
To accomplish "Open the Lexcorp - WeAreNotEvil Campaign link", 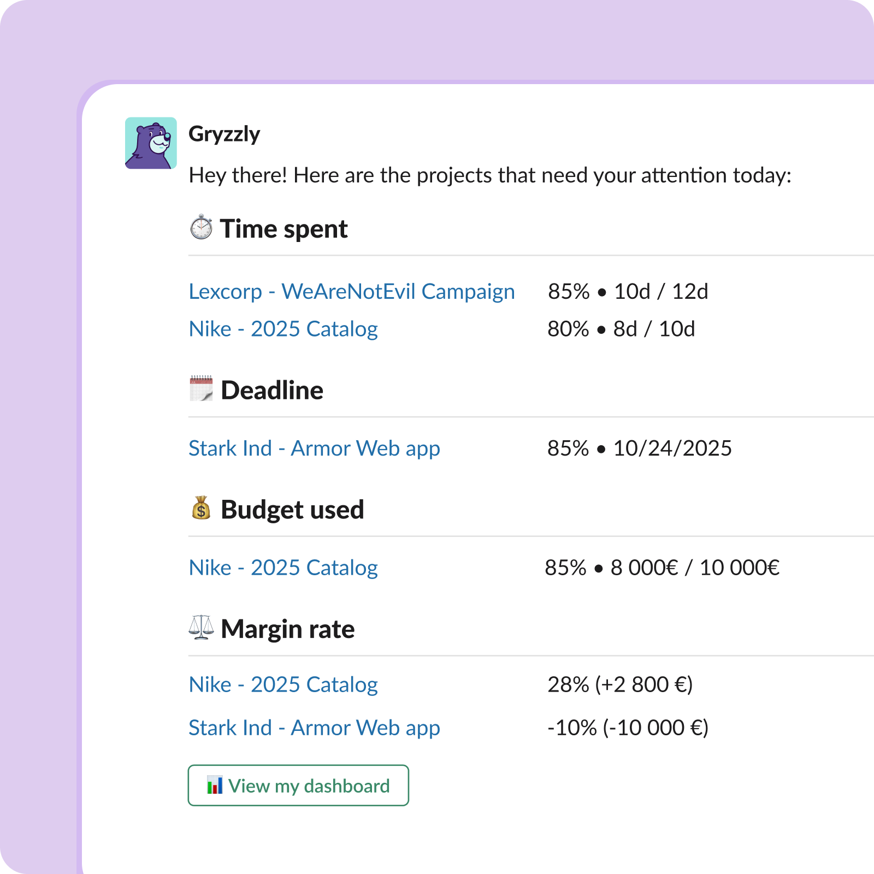I will tap(351, 292).
